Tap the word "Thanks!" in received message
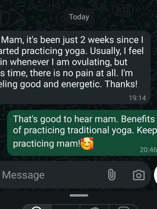The height and width of the screenshot is (209, 157). [x=121, y=84]
